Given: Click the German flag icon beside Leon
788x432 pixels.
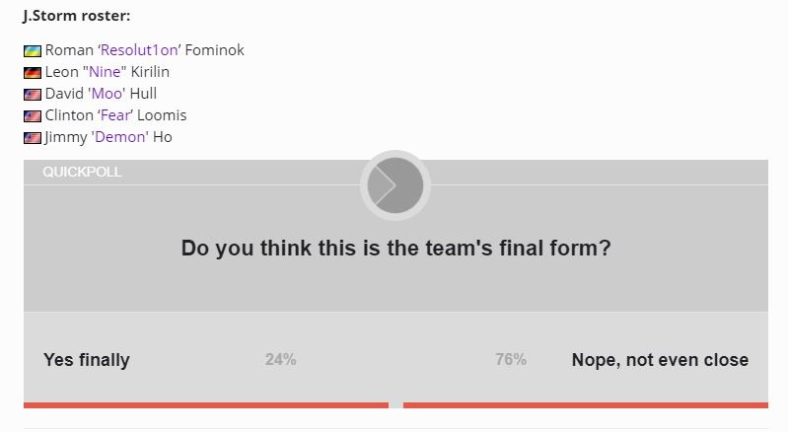Looking at the screenshot, I should click(33, 72).
